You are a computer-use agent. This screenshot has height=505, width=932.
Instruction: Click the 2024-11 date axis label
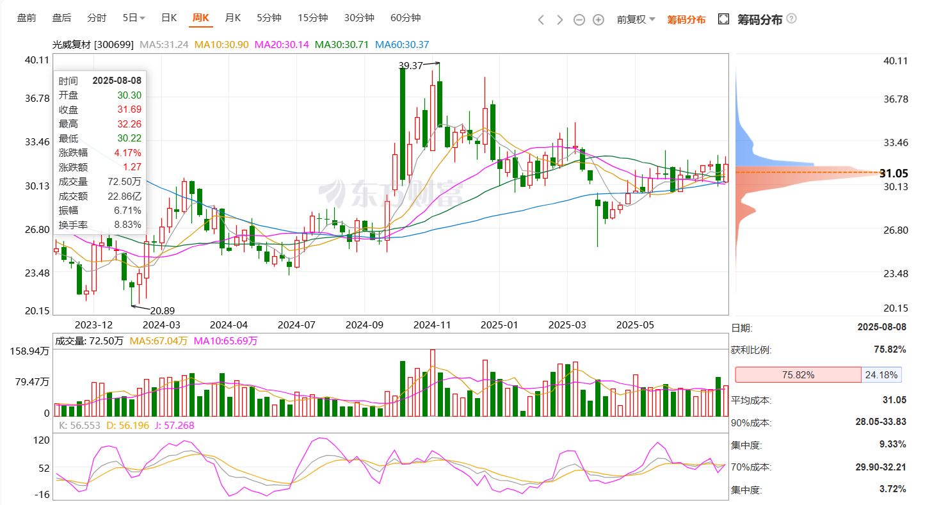(x=432, y=325)
